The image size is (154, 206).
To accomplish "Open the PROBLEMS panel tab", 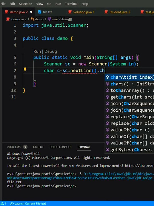I will click(14, 147).
